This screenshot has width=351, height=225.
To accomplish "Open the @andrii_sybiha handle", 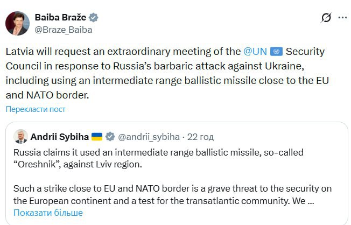I will point(148,136).
